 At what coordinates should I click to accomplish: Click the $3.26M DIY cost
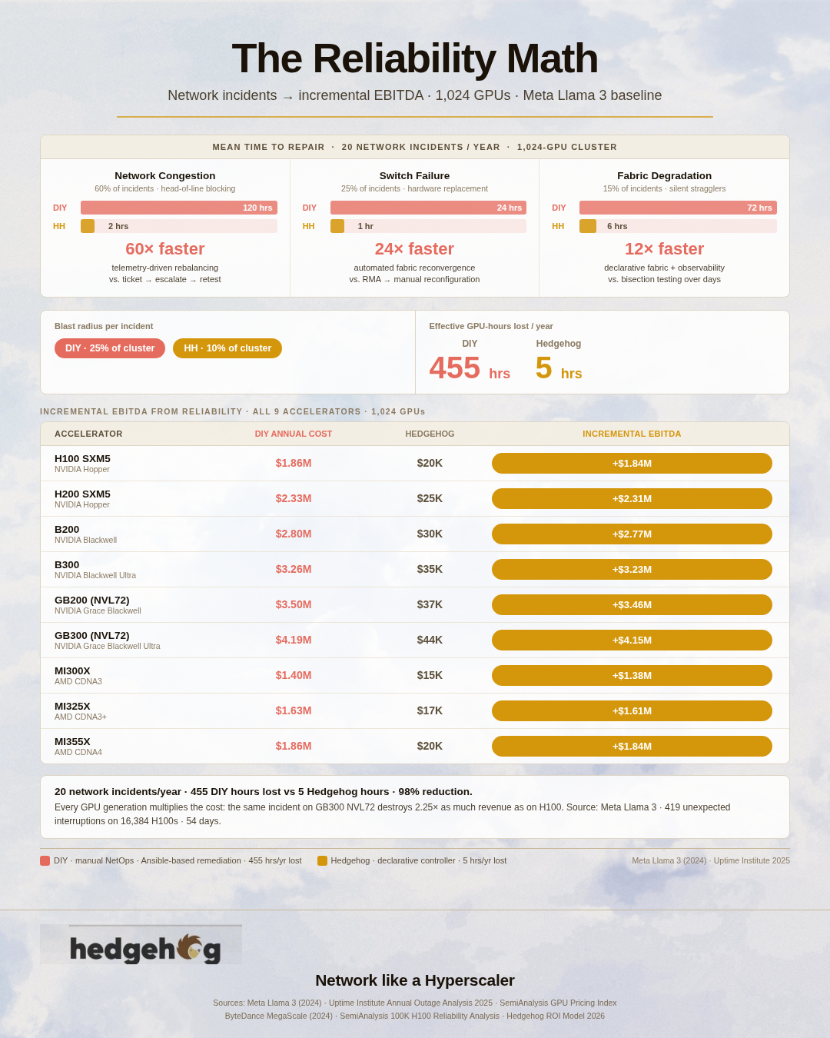coord(294,570)
